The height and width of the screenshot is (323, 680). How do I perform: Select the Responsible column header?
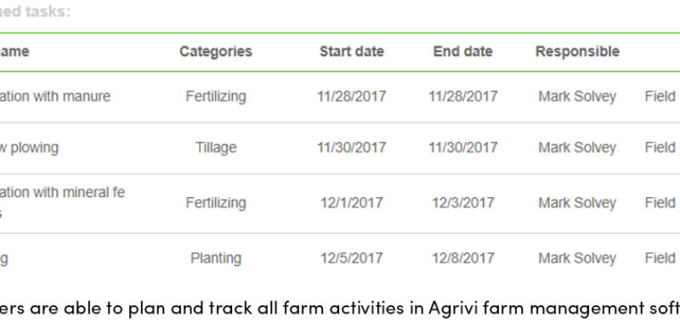[577, 52]
